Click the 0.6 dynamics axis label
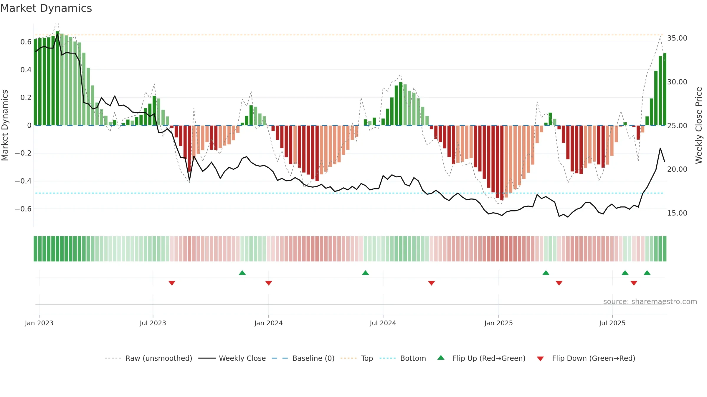 click(x=26, y=42)
